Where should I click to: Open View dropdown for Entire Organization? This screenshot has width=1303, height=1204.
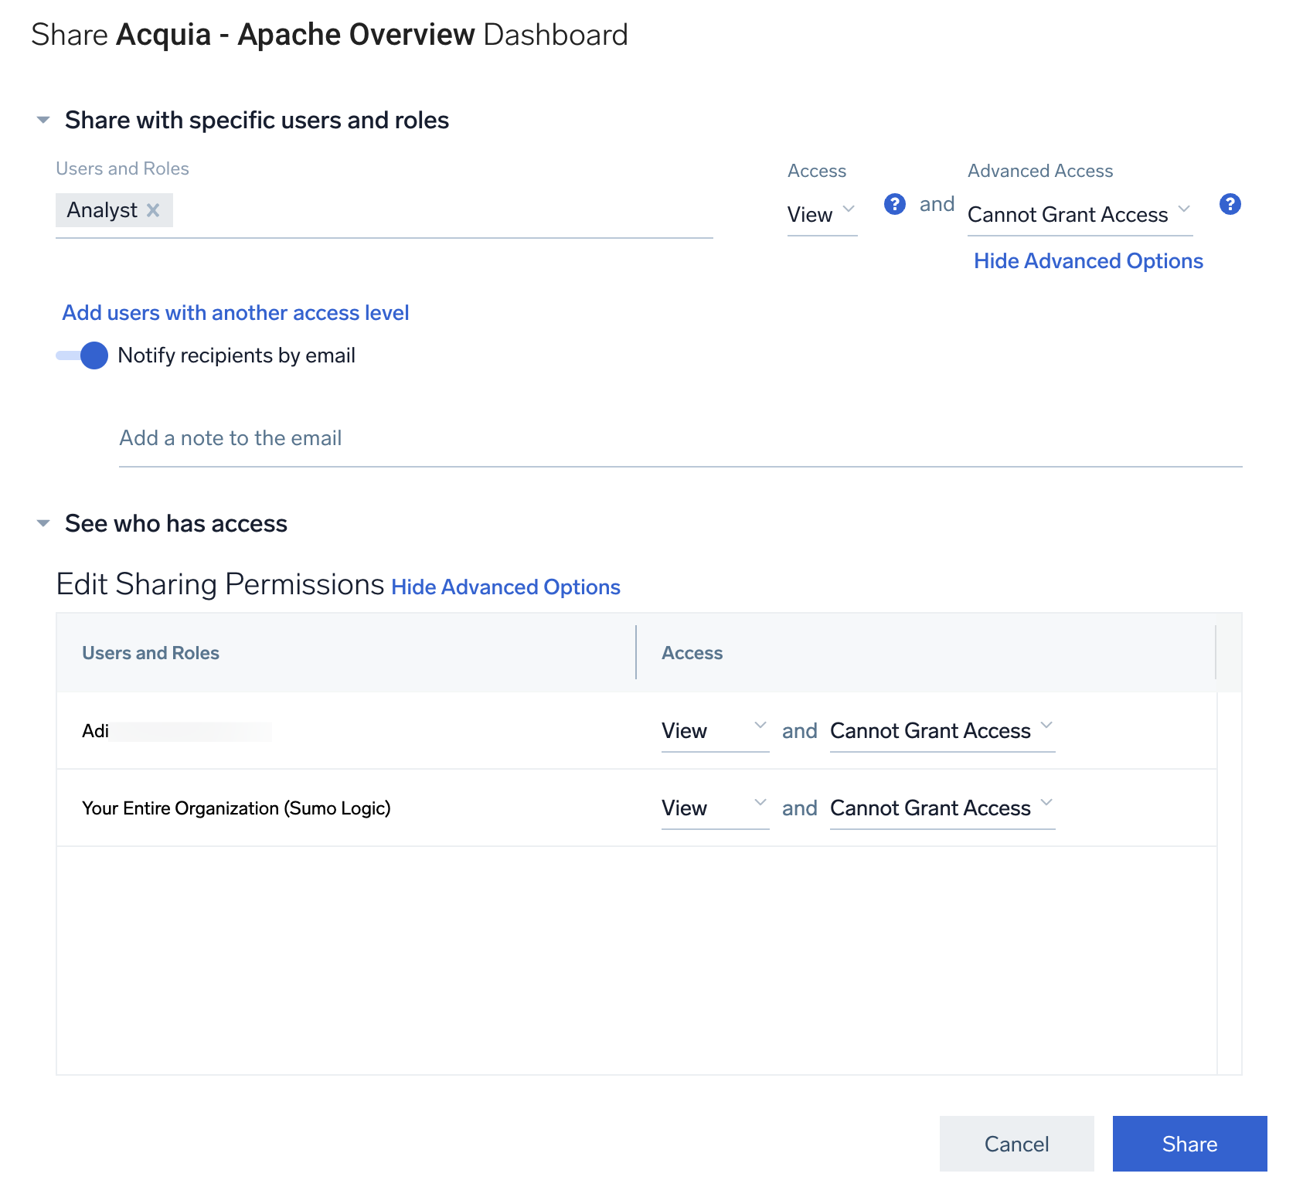pyautogui.click(x=714, y=808)
